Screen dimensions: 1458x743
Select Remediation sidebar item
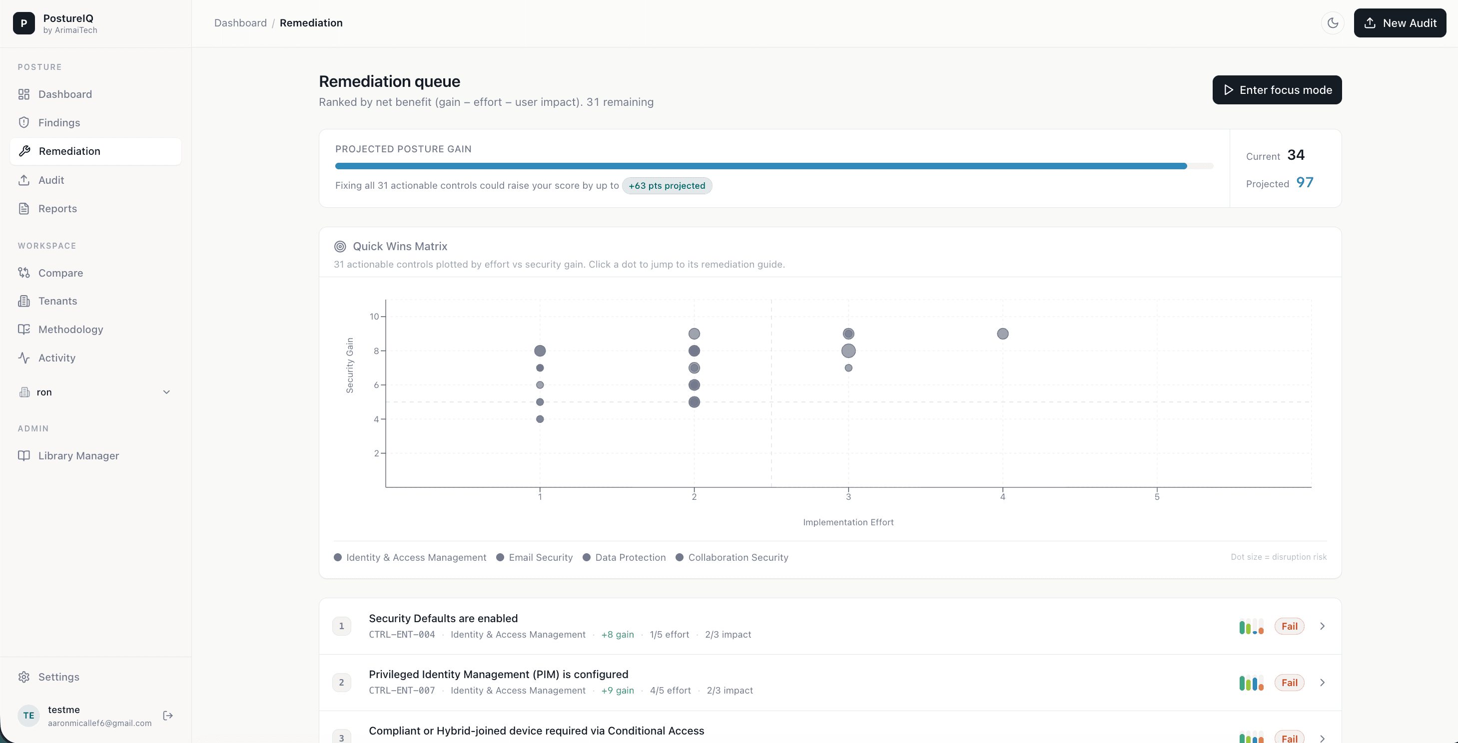click(x=95, y=151)
